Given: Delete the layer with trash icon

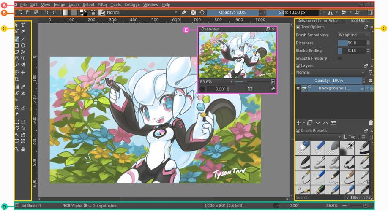Looking at the screenshot, I should [x=371, y=123].
